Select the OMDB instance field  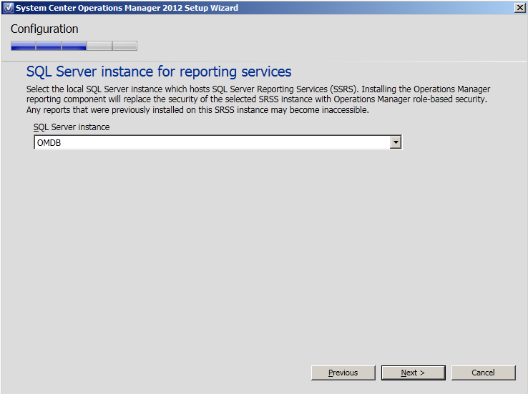[217, 142]
